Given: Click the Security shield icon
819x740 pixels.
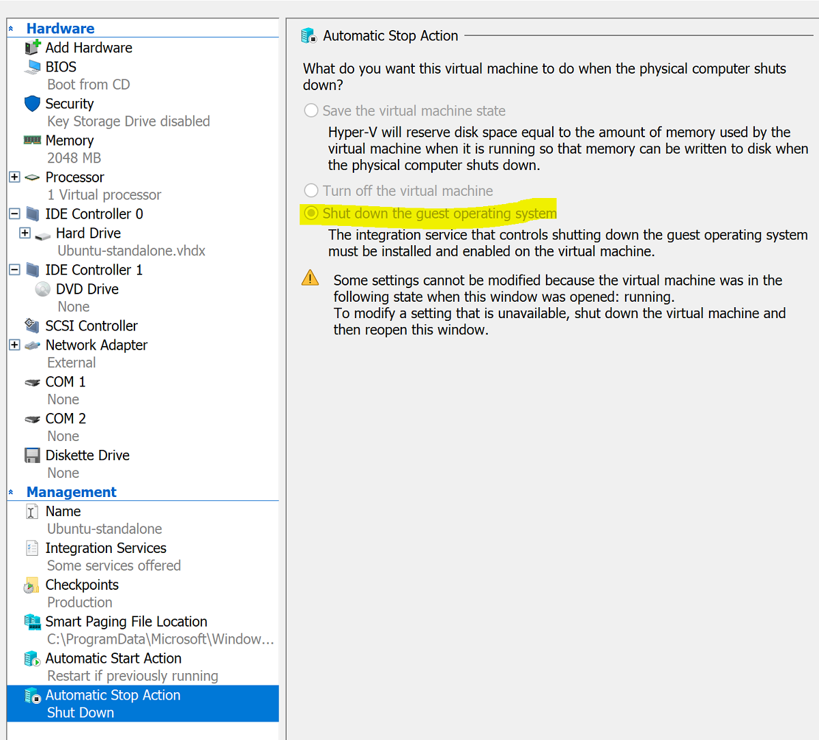Looking at the screenshot, I should click(x=32, y=104).
